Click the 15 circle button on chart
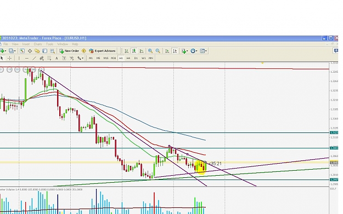The height and width of the screenshot is (214, 343). 9,70
